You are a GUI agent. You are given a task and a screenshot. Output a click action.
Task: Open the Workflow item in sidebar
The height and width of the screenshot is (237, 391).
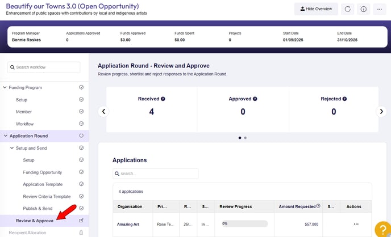[24, 124]
